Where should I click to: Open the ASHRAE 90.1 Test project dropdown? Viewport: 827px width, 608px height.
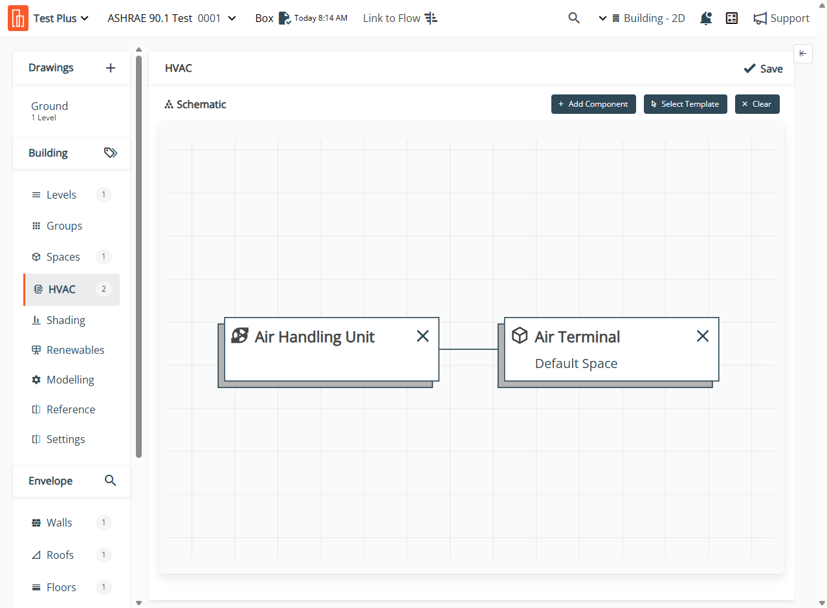pyautogui.click(x=171, y=18)
